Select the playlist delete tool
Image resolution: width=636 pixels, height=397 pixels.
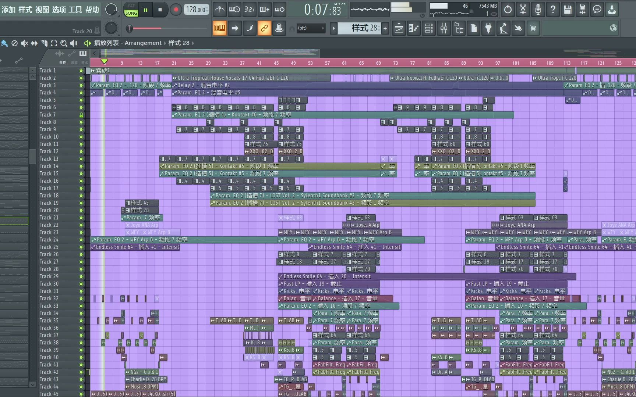click(14, 43)
